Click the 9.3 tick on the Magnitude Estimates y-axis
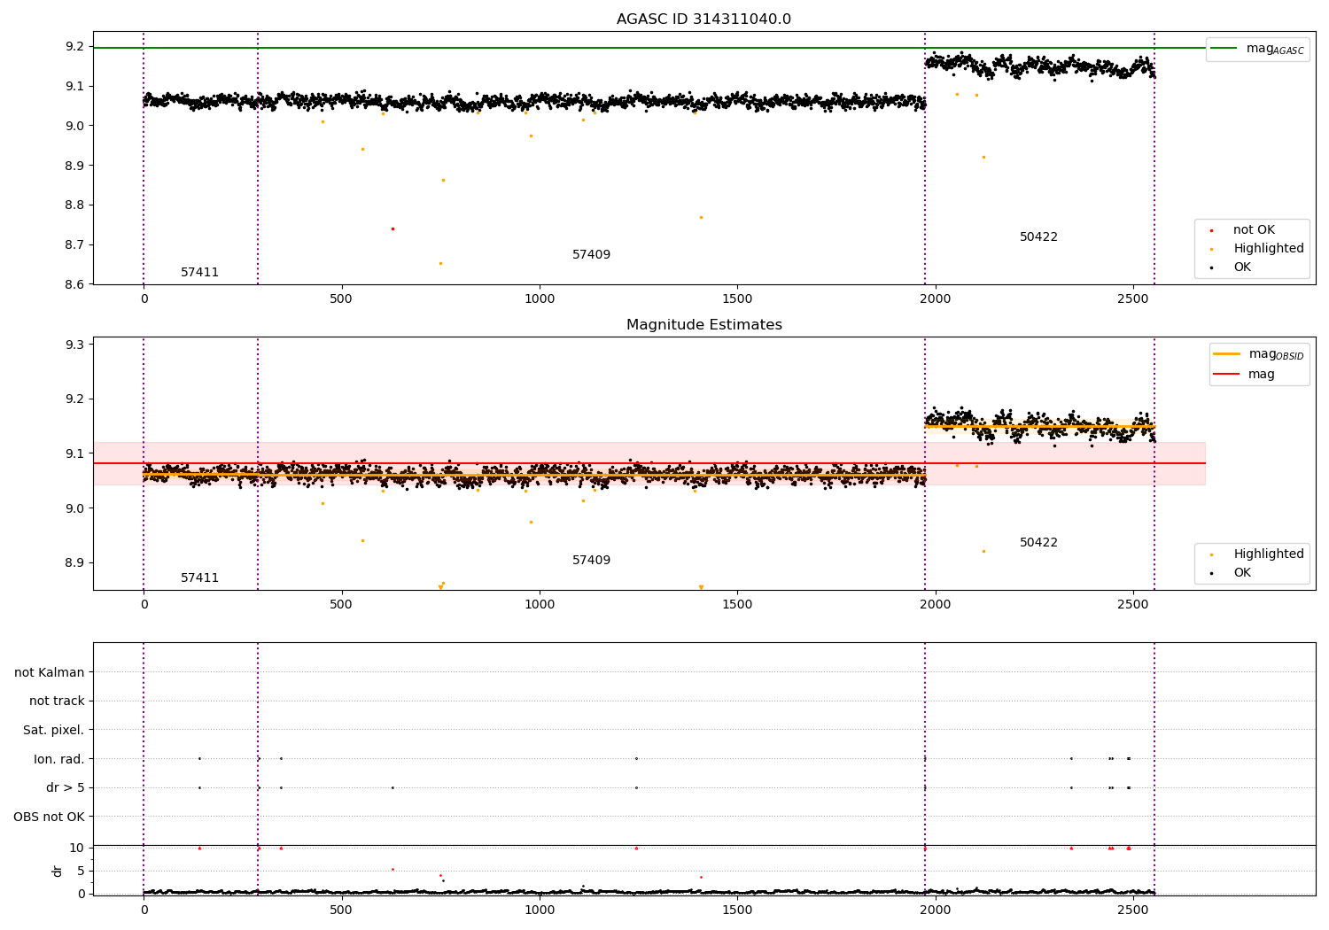Image resolution: width=1329 pixels, height=930 pixels. click(x=74, y=345)
